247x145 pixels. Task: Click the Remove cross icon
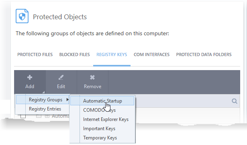[x=92, y=77]
